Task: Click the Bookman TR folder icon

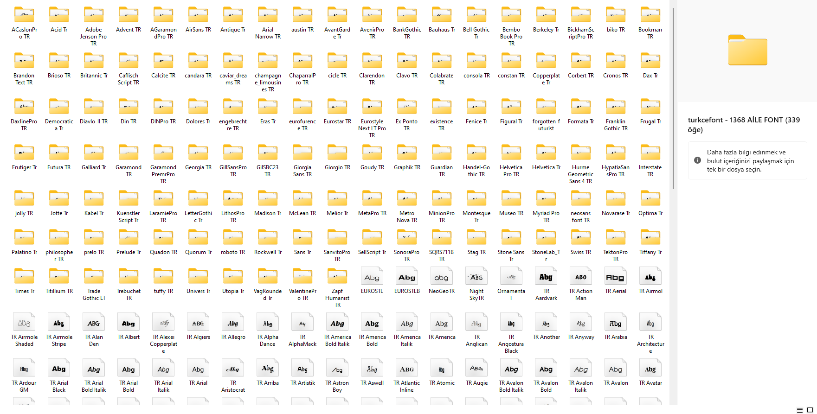Action: [x=650, y=15]
